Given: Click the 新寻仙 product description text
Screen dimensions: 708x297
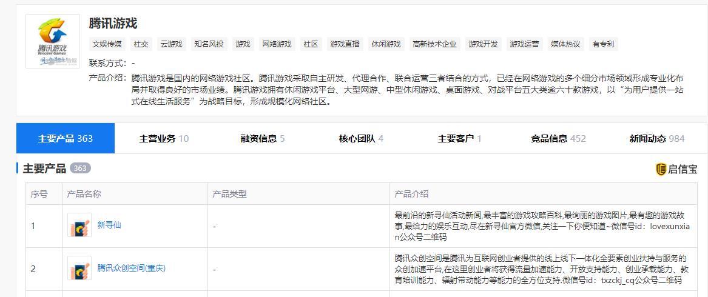Looking at the screenshot, I should [x=542, y=225].
